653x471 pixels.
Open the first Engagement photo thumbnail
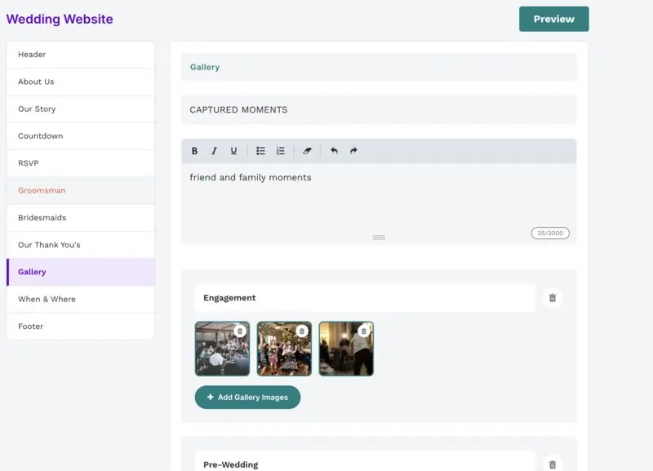pyautogui.click(x=222, y=349)
